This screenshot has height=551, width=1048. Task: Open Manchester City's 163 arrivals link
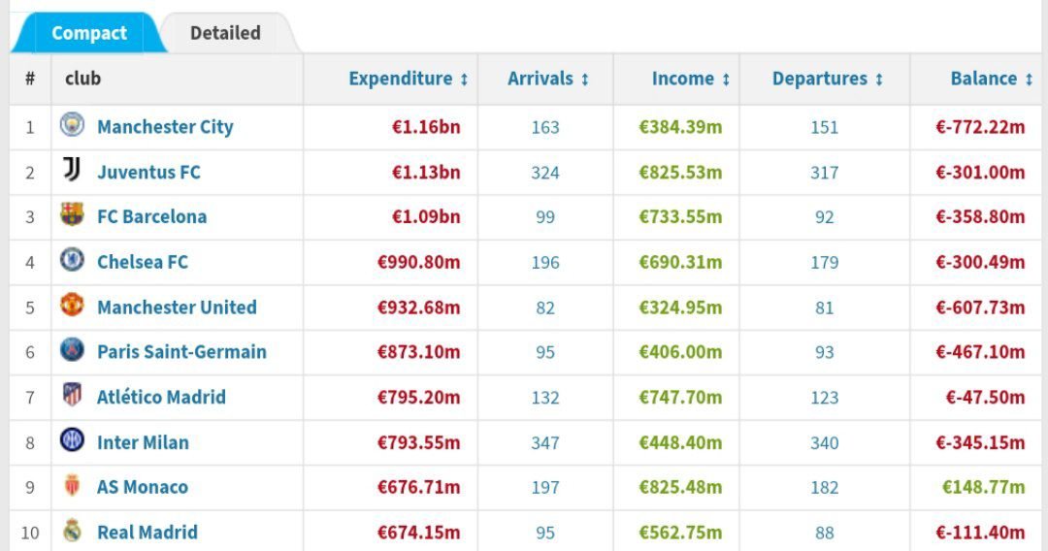[x=545, y=127]
